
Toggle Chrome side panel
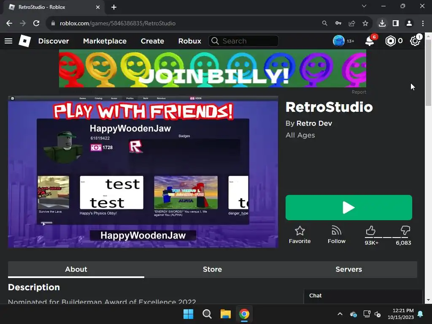[396, 24]
